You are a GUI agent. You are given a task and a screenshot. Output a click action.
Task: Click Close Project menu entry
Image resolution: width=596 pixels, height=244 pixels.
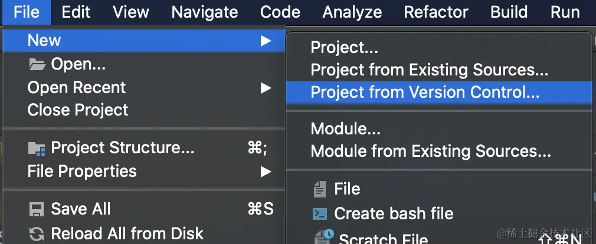pyautogui.click(x=78, y=110)
